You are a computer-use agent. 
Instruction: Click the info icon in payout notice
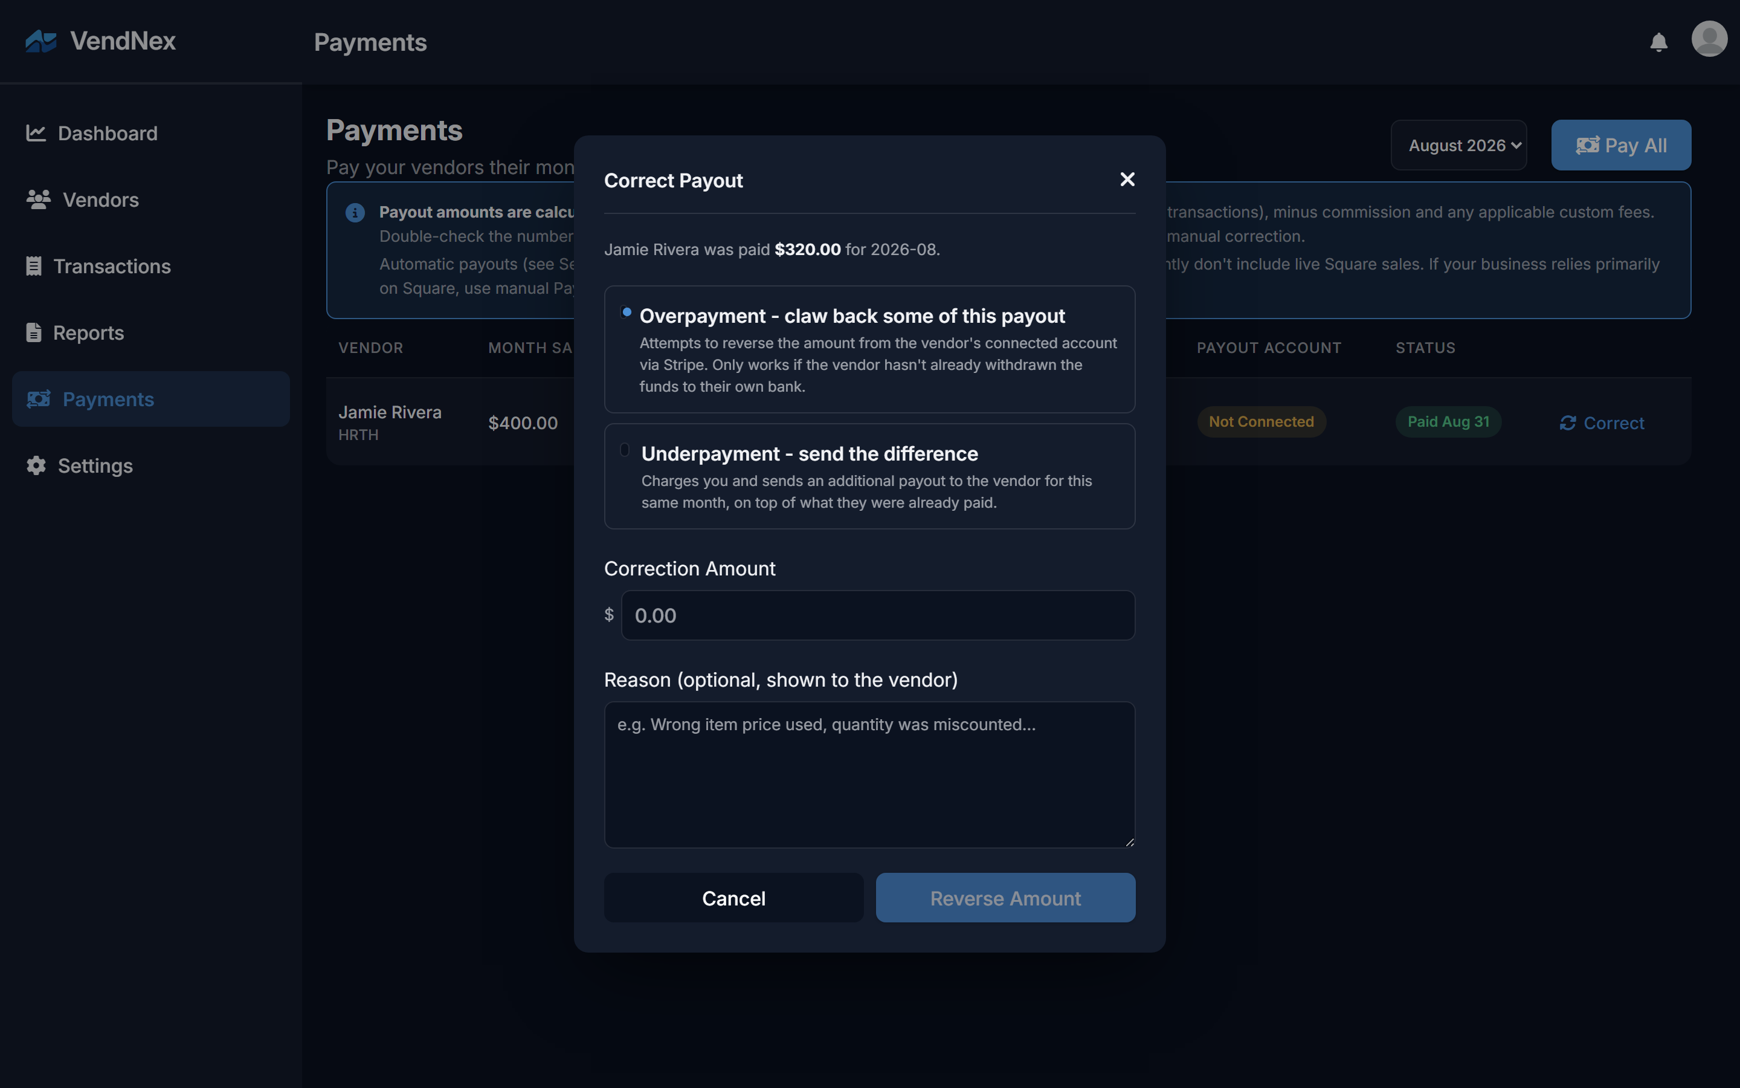tap(355, 213)
